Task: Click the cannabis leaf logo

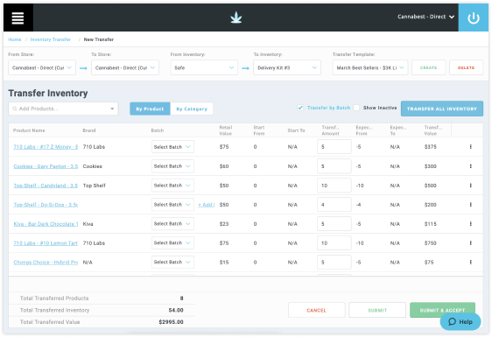Action: [x=236, y=18]
